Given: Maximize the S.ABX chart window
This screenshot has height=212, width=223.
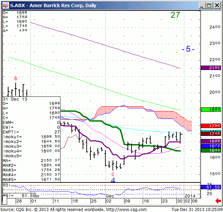Looking at the screenshot, I should pos(209,5).
